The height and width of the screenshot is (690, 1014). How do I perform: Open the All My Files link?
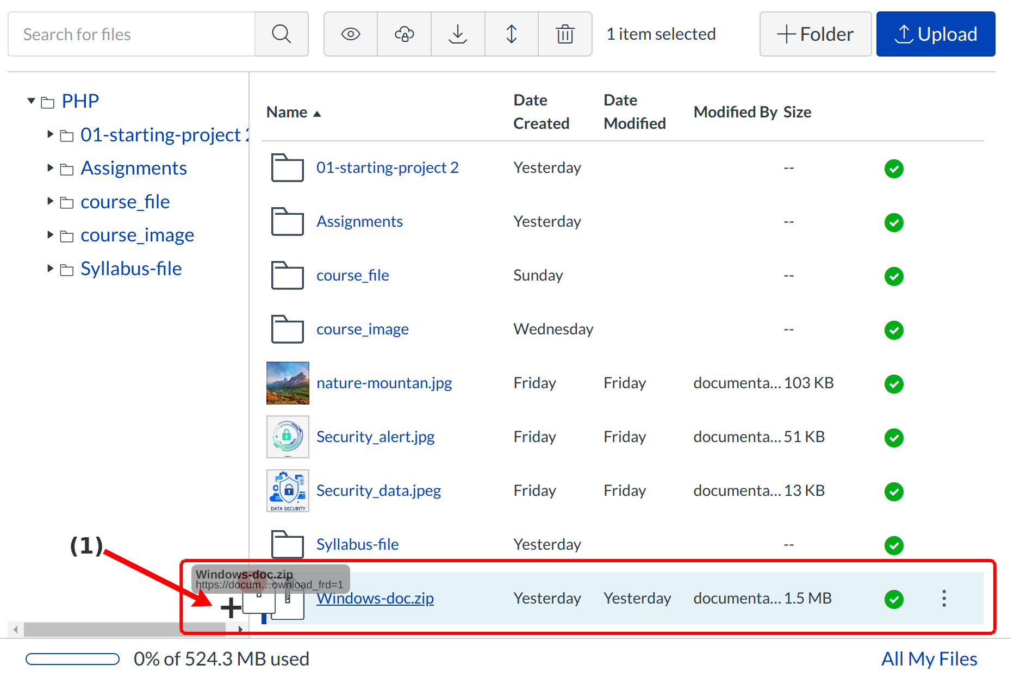tap(929, 659)
